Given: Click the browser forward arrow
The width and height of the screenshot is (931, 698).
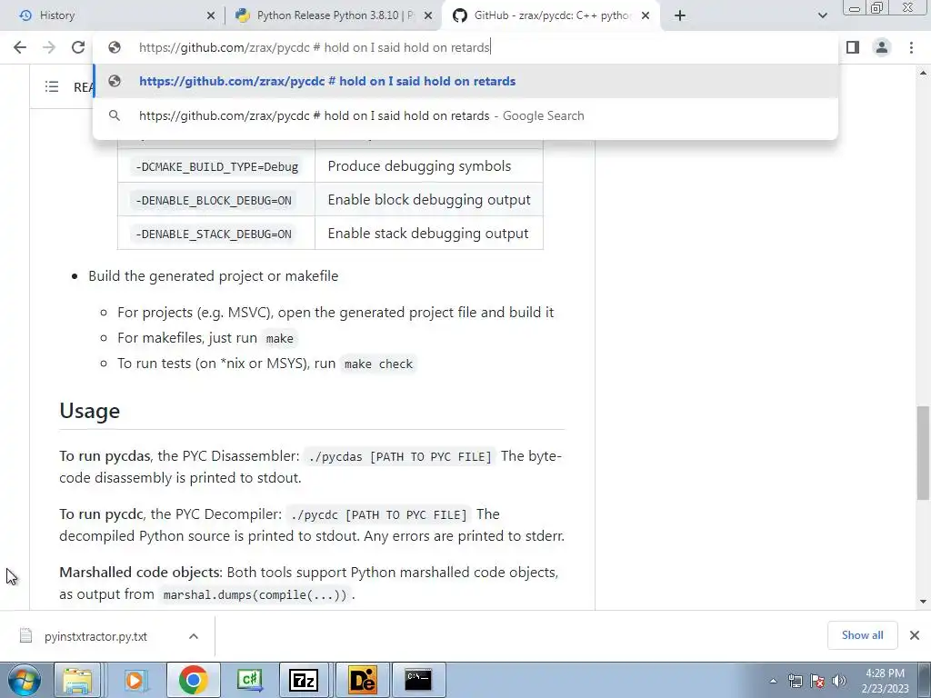Looking at the screenshot, I should point(49,47).
